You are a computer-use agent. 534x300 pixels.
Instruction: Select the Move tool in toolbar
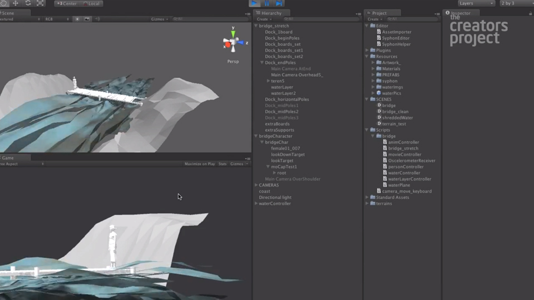[x=16, y=3]
